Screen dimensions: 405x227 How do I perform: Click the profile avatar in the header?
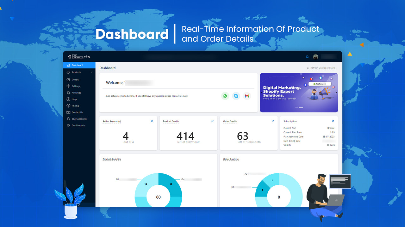click(315, 56)
